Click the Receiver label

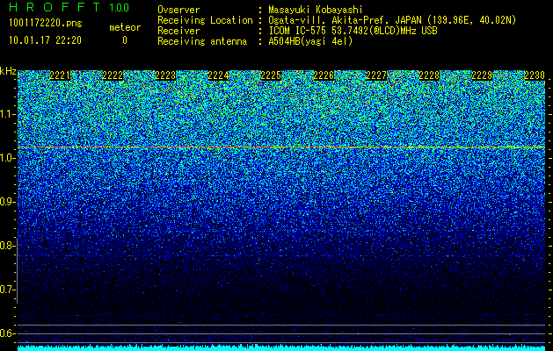178,31
